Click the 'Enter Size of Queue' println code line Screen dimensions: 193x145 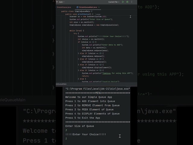[91, 19]
